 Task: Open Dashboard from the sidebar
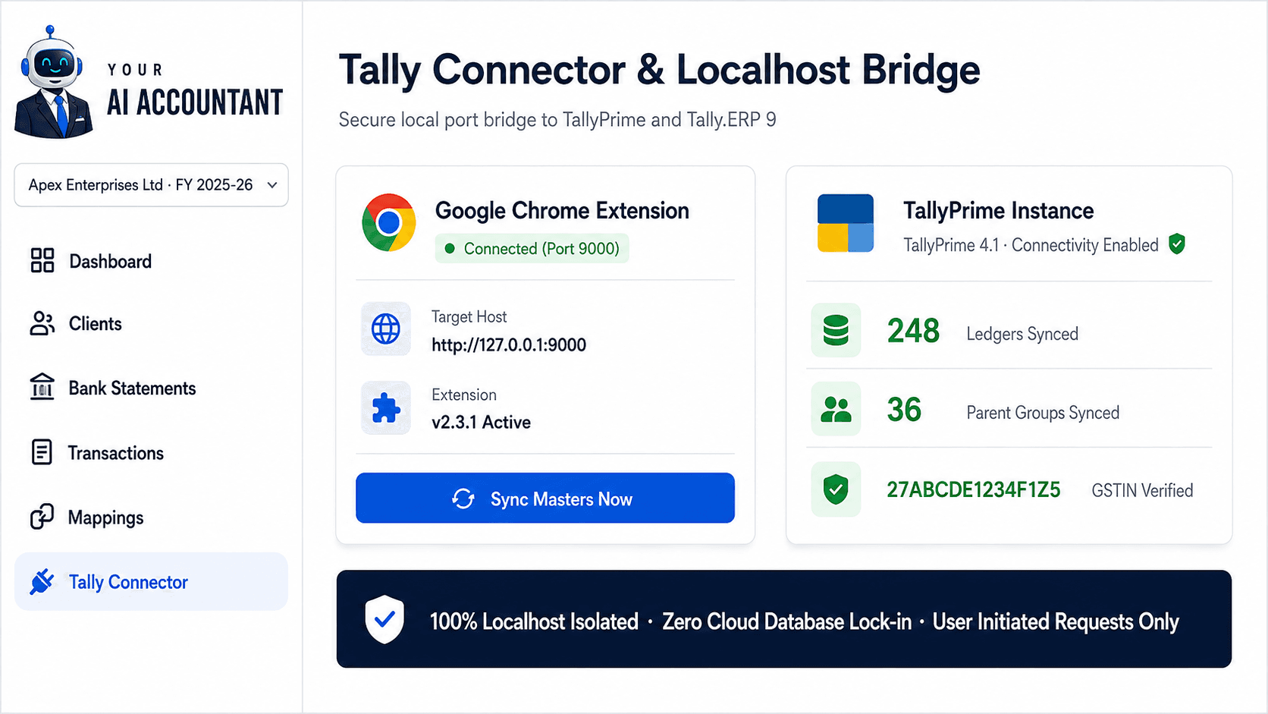point(151,261)
